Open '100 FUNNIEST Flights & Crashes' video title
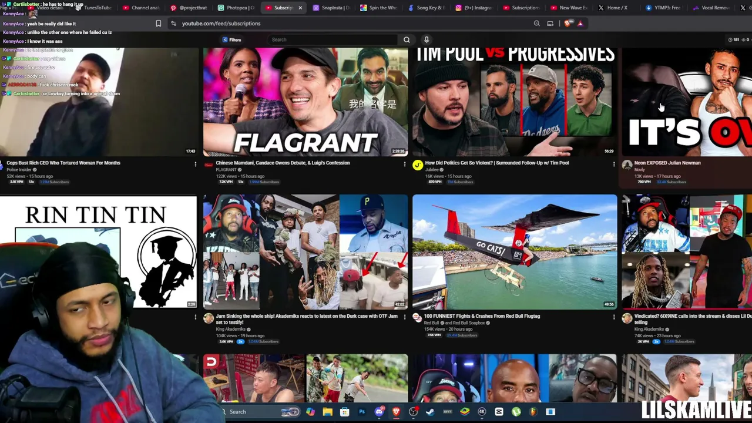The height and width of the screenshot is (423, 752). [482, 316]
